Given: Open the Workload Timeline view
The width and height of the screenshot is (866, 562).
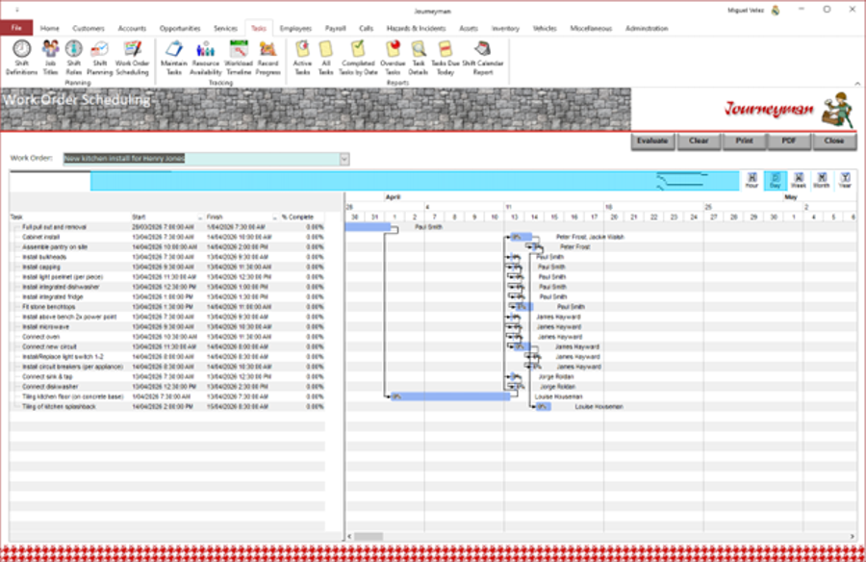Looking at the screenshot, I should [239, 58].
